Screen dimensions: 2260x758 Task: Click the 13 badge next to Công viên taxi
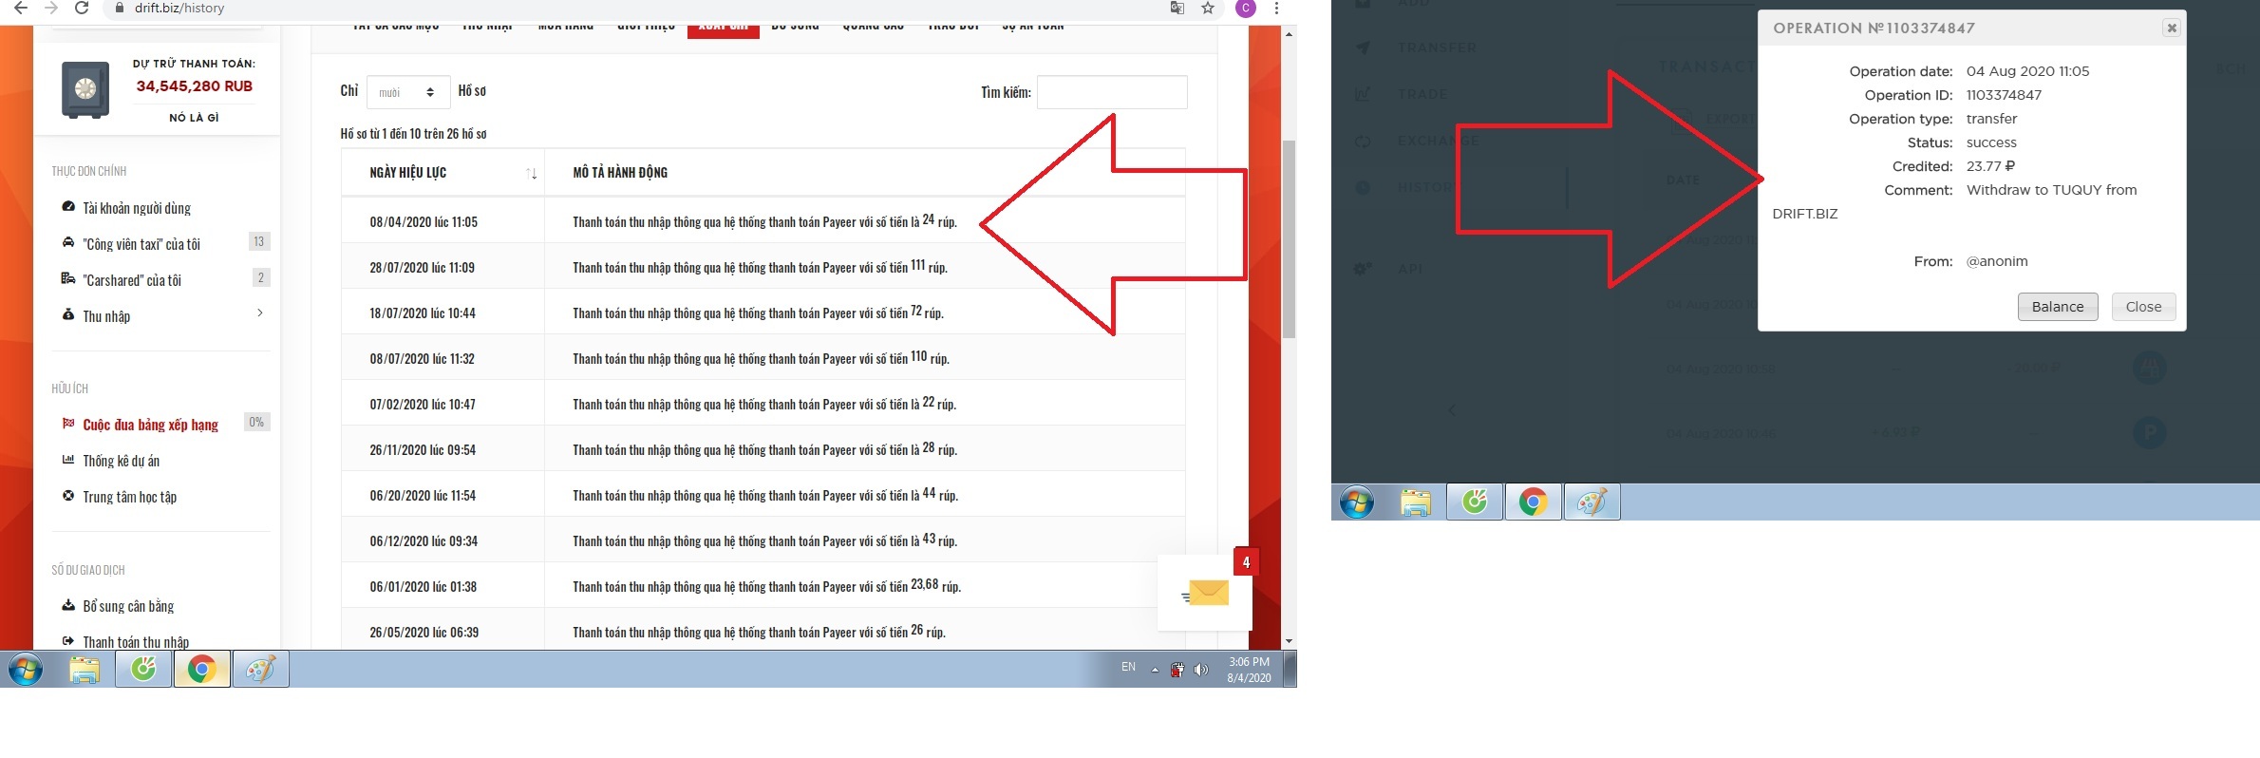[258, 241]
